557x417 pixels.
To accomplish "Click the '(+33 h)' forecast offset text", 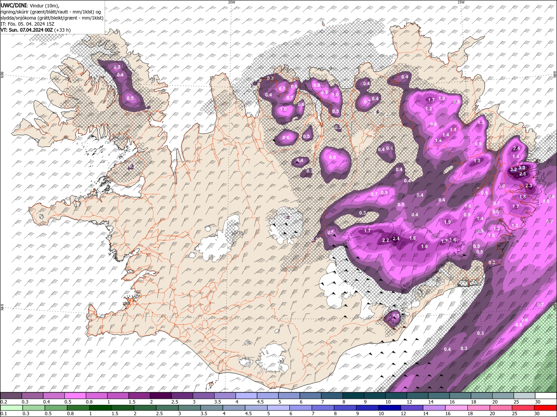I will tap(63, 30).
